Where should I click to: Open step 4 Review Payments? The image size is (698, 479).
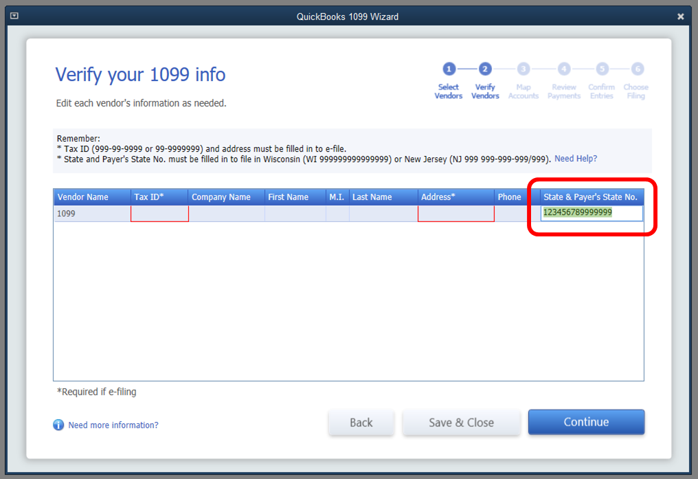pyautogui.click(x=563, y=81)
